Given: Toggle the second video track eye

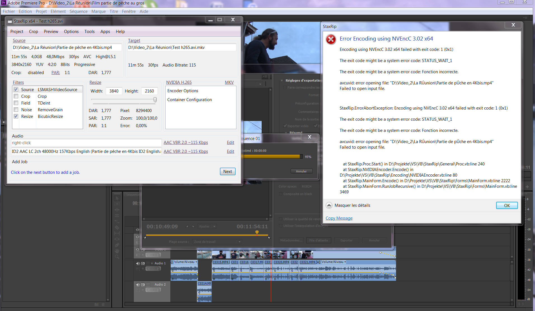Looking at the screenshot, I should [x=138, y=237].
